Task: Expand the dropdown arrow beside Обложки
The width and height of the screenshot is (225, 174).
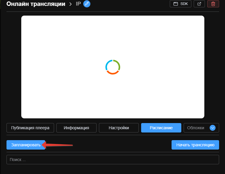Action: (213, 128)
